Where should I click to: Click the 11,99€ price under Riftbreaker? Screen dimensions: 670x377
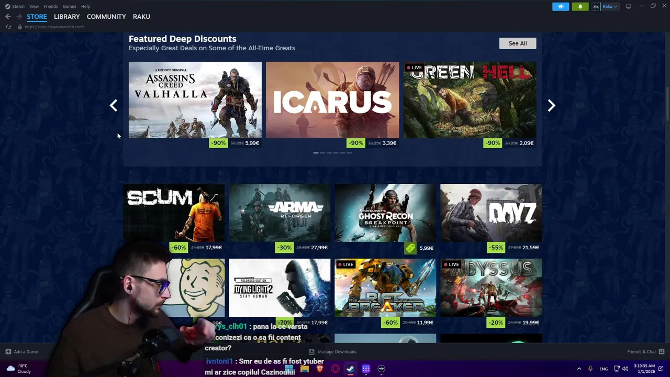426,323
